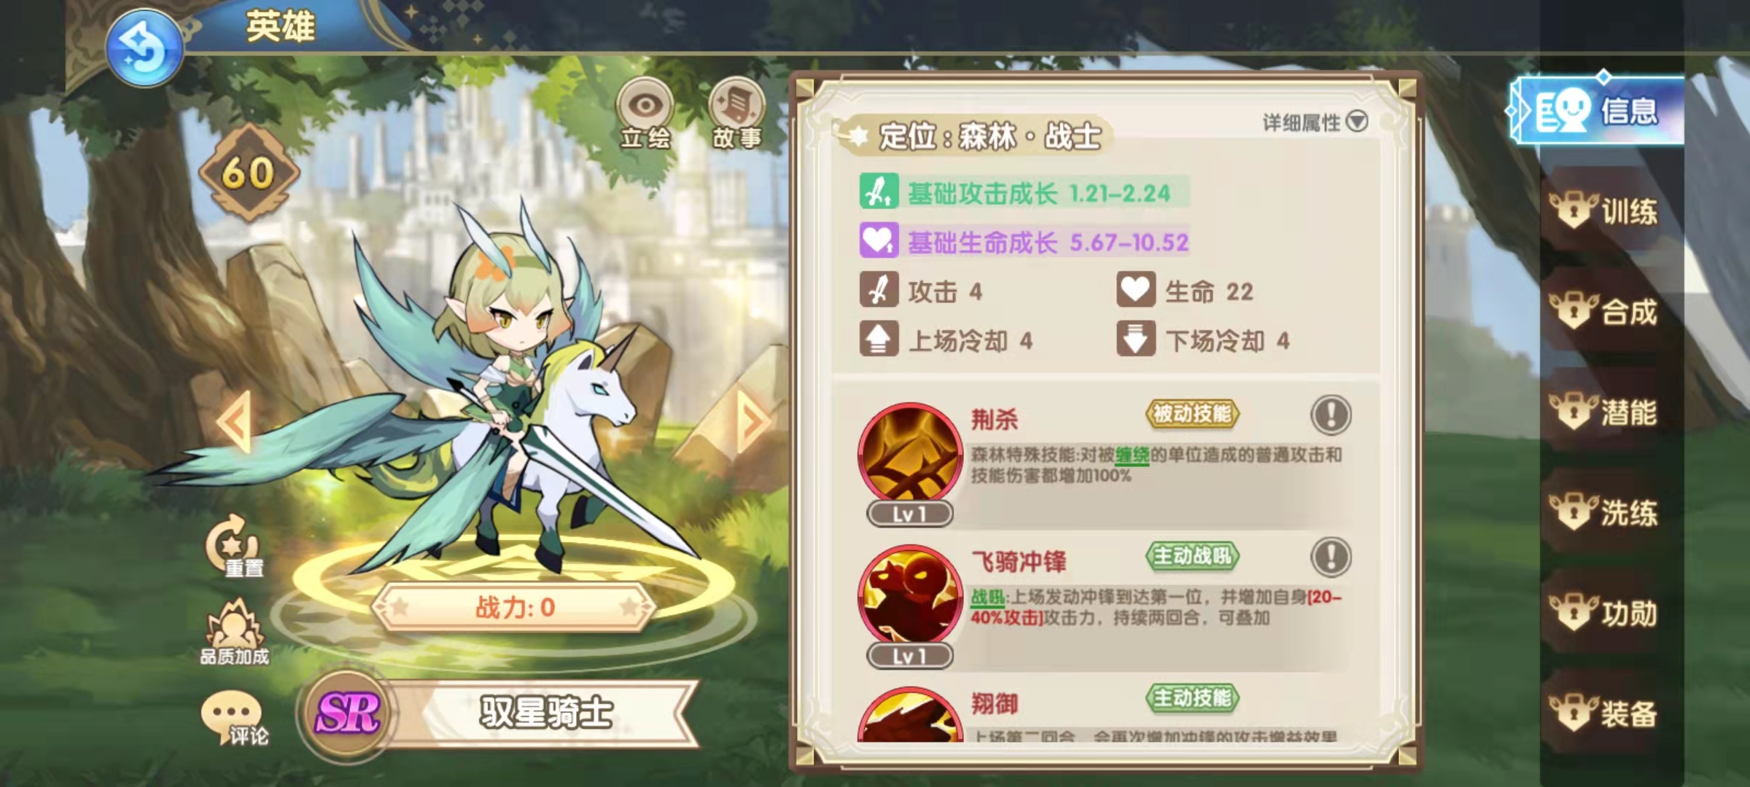Open the locked 训练 tab
The height and width of the screenshot is (787, 1750).
point(1603,212)
